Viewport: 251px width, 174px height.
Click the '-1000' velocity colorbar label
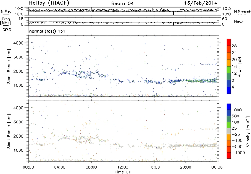point(238,153)
